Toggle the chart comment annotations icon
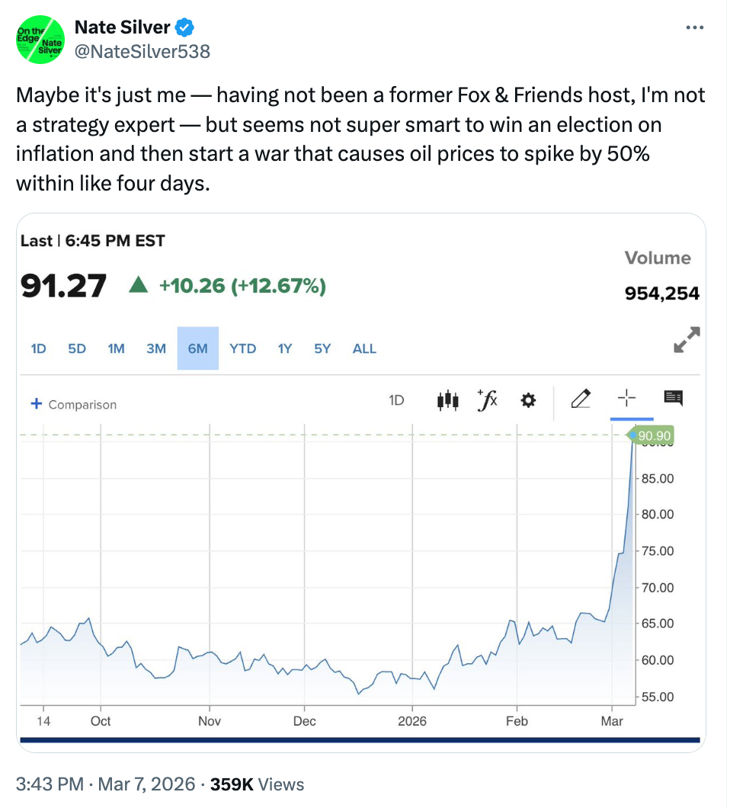Viewport: 730px width, 808px height. click(x=673, y=397)
